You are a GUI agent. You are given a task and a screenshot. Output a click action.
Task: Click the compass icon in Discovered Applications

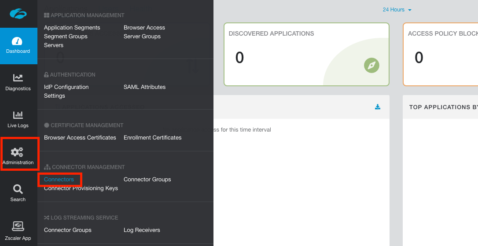[371, 66]
